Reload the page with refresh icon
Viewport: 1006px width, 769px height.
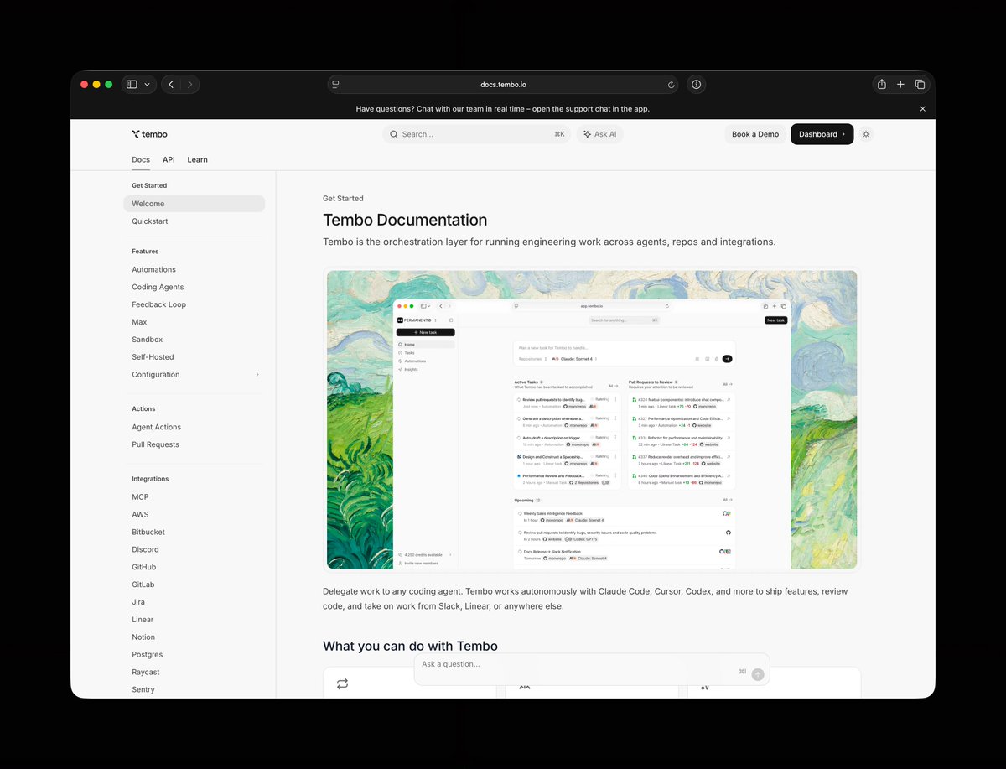[x=671, y=85]
